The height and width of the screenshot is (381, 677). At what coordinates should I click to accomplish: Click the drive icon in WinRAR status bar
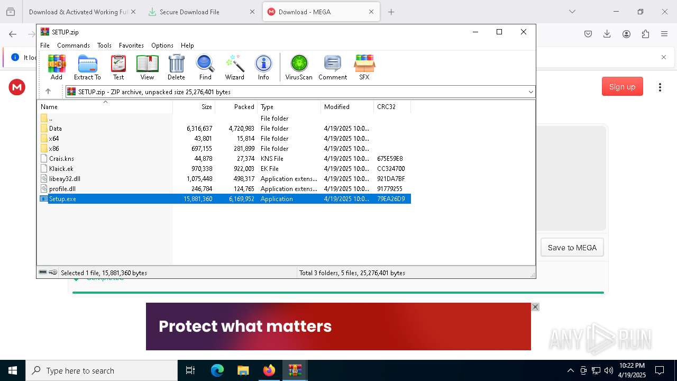coord(43,273)
